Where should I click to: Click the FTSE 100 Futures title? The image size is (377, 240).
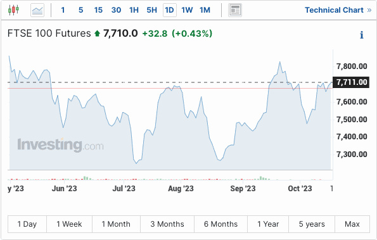49,34
